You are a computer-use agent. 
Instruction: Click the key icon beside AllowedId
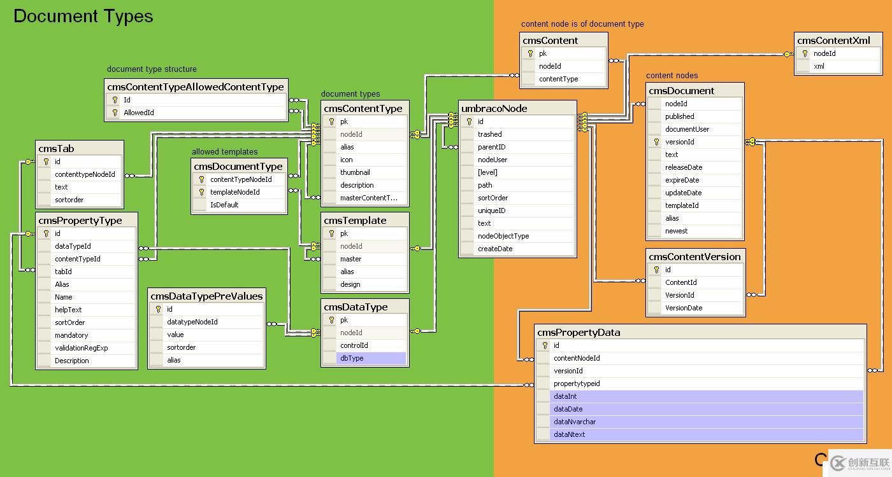[x=115, y=113]
